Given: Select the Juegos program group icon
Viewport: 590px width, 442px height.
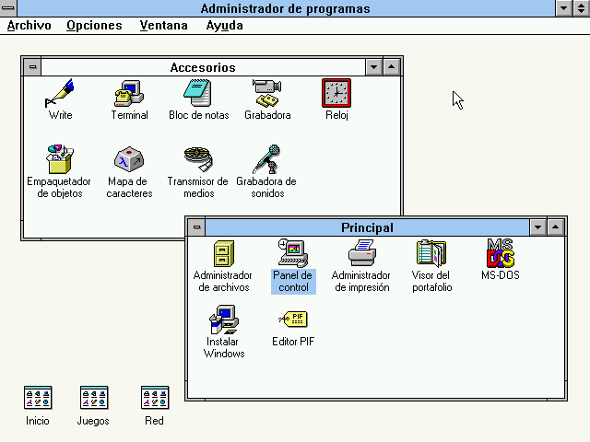Looking at the screenshot, I should point(93,398).
